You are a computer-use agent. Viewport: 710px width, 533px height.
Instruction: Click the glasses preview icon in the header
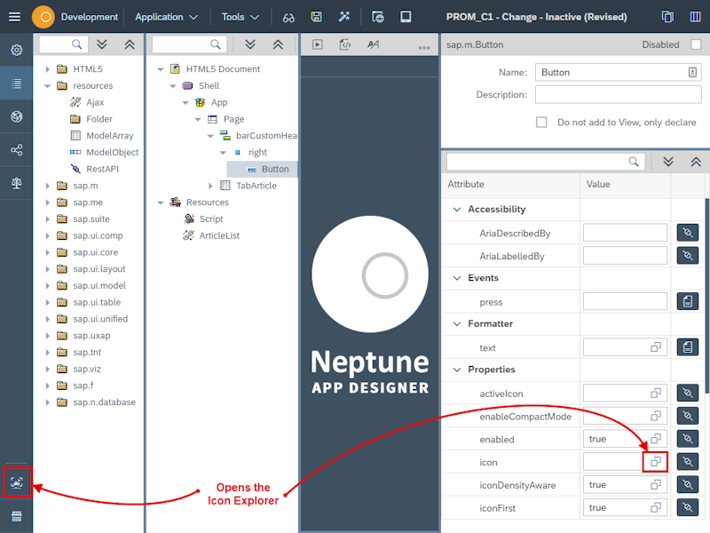pyautogui.click(x=288, y=16)
